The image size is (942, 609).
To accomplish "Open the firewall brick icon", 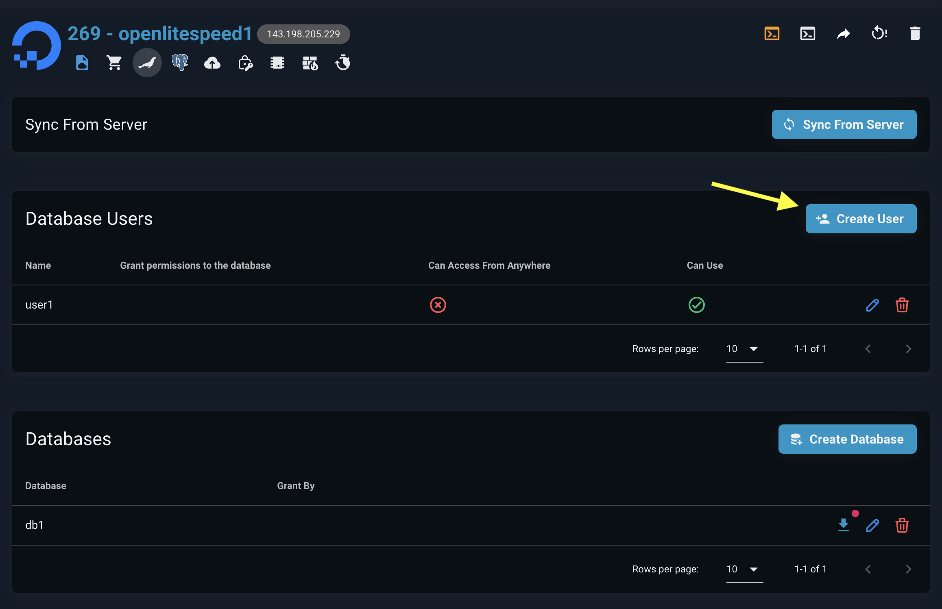I will (310, 63).
